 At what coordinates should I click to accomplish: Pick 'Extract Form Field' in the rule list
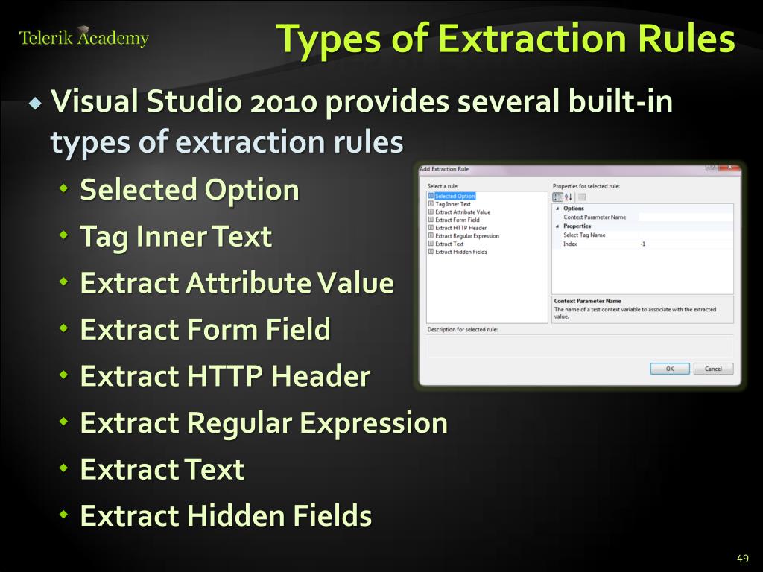pyautogui.click(x=457, y=220)
